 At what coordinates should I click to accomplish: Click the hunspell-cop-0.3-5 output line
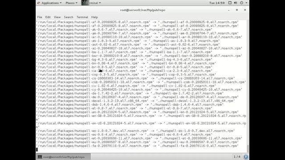point(126,75)
